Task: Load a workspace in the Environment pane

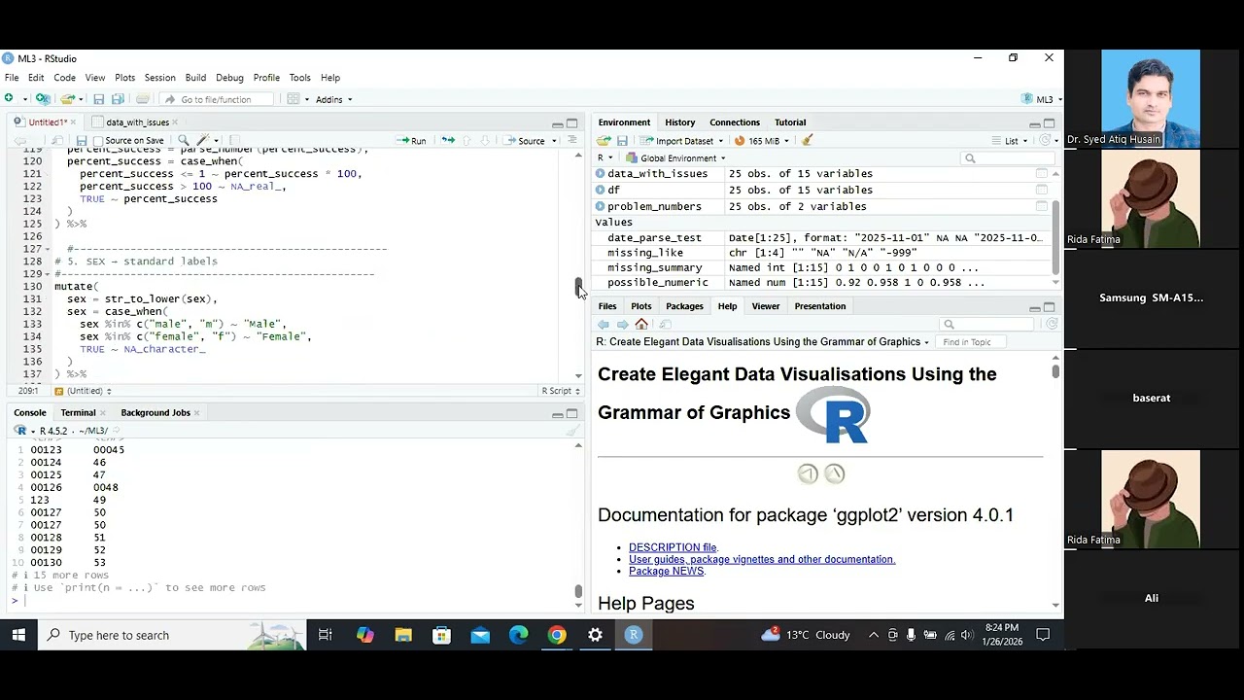Action: click(x=604, y=141)
